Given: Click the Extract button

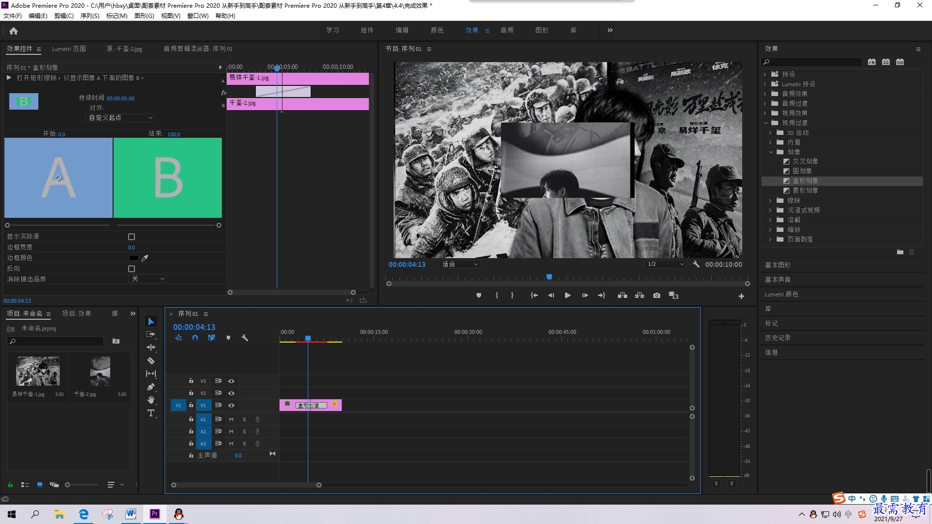Looking at the screenshot, I should tap(639, 295).
